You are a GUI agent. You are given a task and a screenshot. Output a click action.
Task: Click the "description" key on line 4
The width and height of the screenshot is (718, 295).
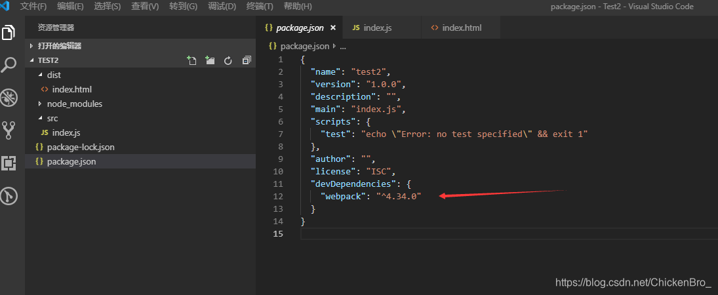click(x=342, y=96)
